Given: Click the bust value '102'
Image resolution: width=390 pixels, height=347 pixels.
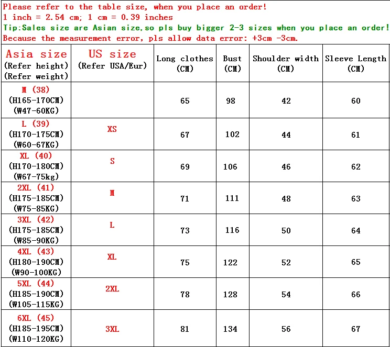Looking at the screenshot, I should click(x=232, y=135).
